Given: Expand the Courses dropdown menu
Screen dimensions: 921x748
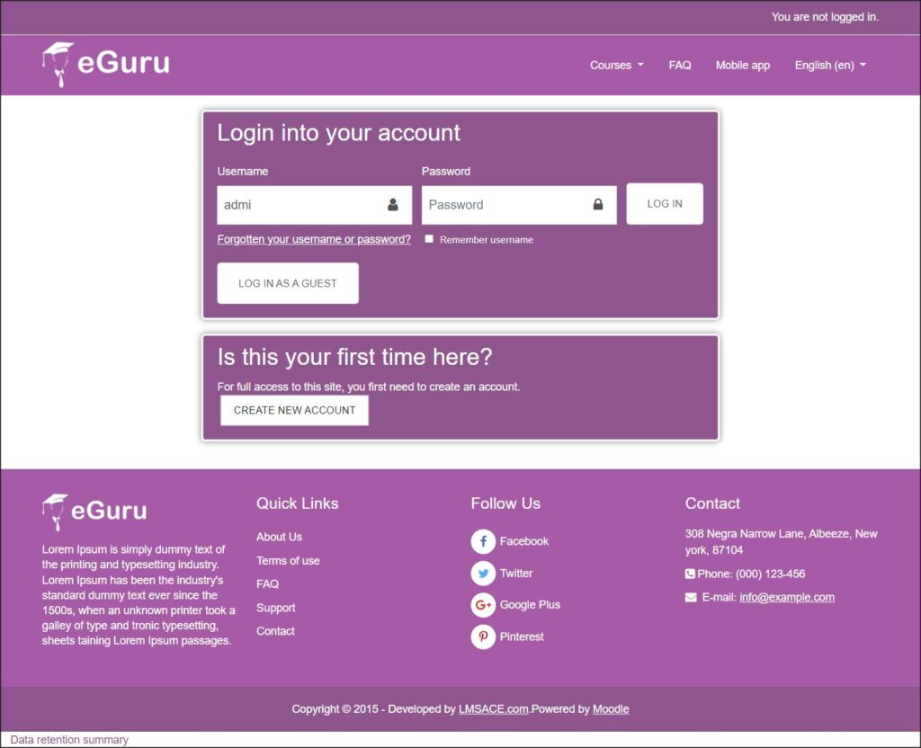Looking at the screenshot, I should (x=616, y=66).
